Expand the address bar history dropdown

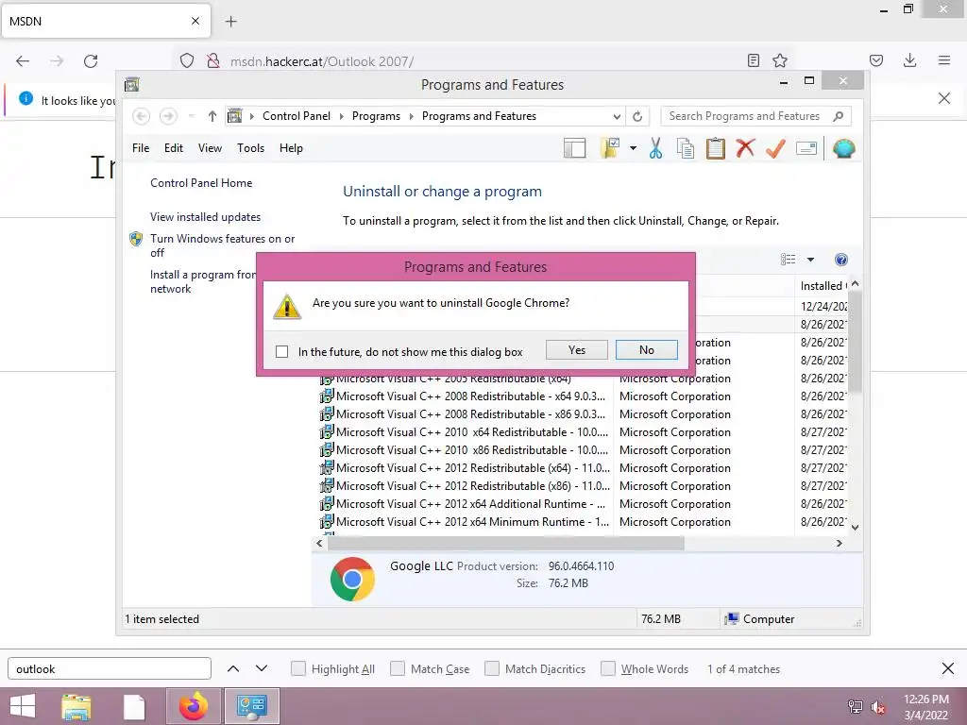tap(616, 116)
